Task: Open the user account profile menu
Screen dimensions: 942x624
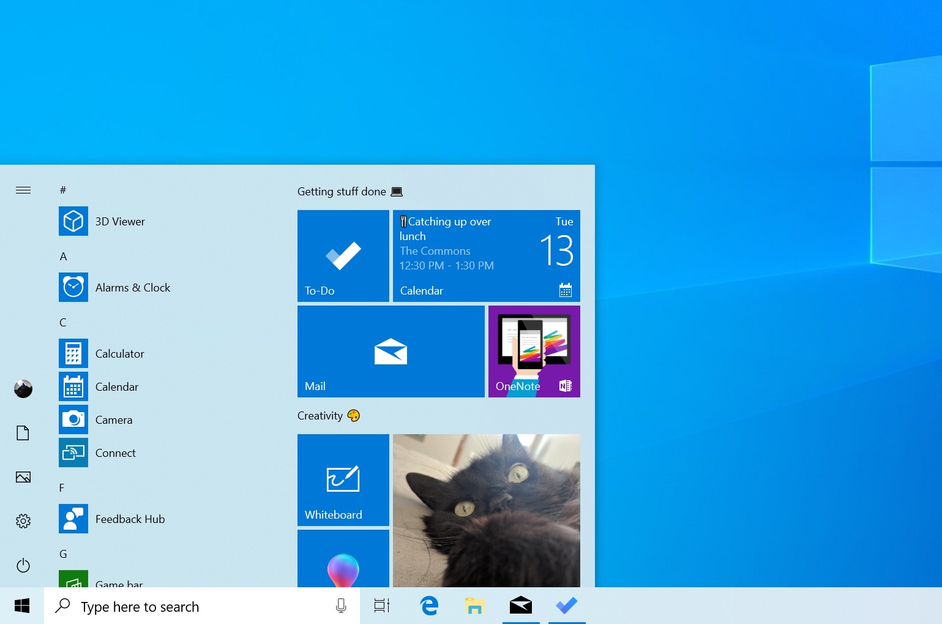Action: pos(23,389)
